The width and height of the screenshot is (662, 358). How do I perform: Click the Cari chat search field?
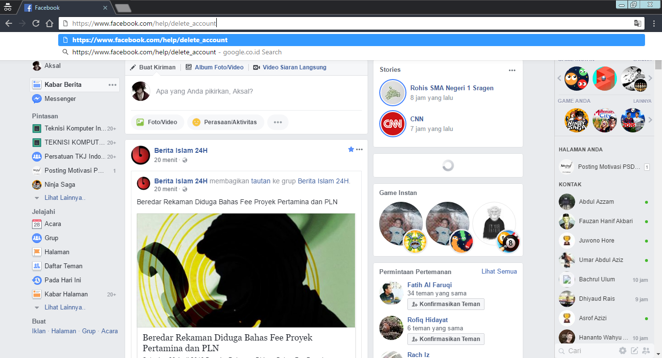click(587, 351)
